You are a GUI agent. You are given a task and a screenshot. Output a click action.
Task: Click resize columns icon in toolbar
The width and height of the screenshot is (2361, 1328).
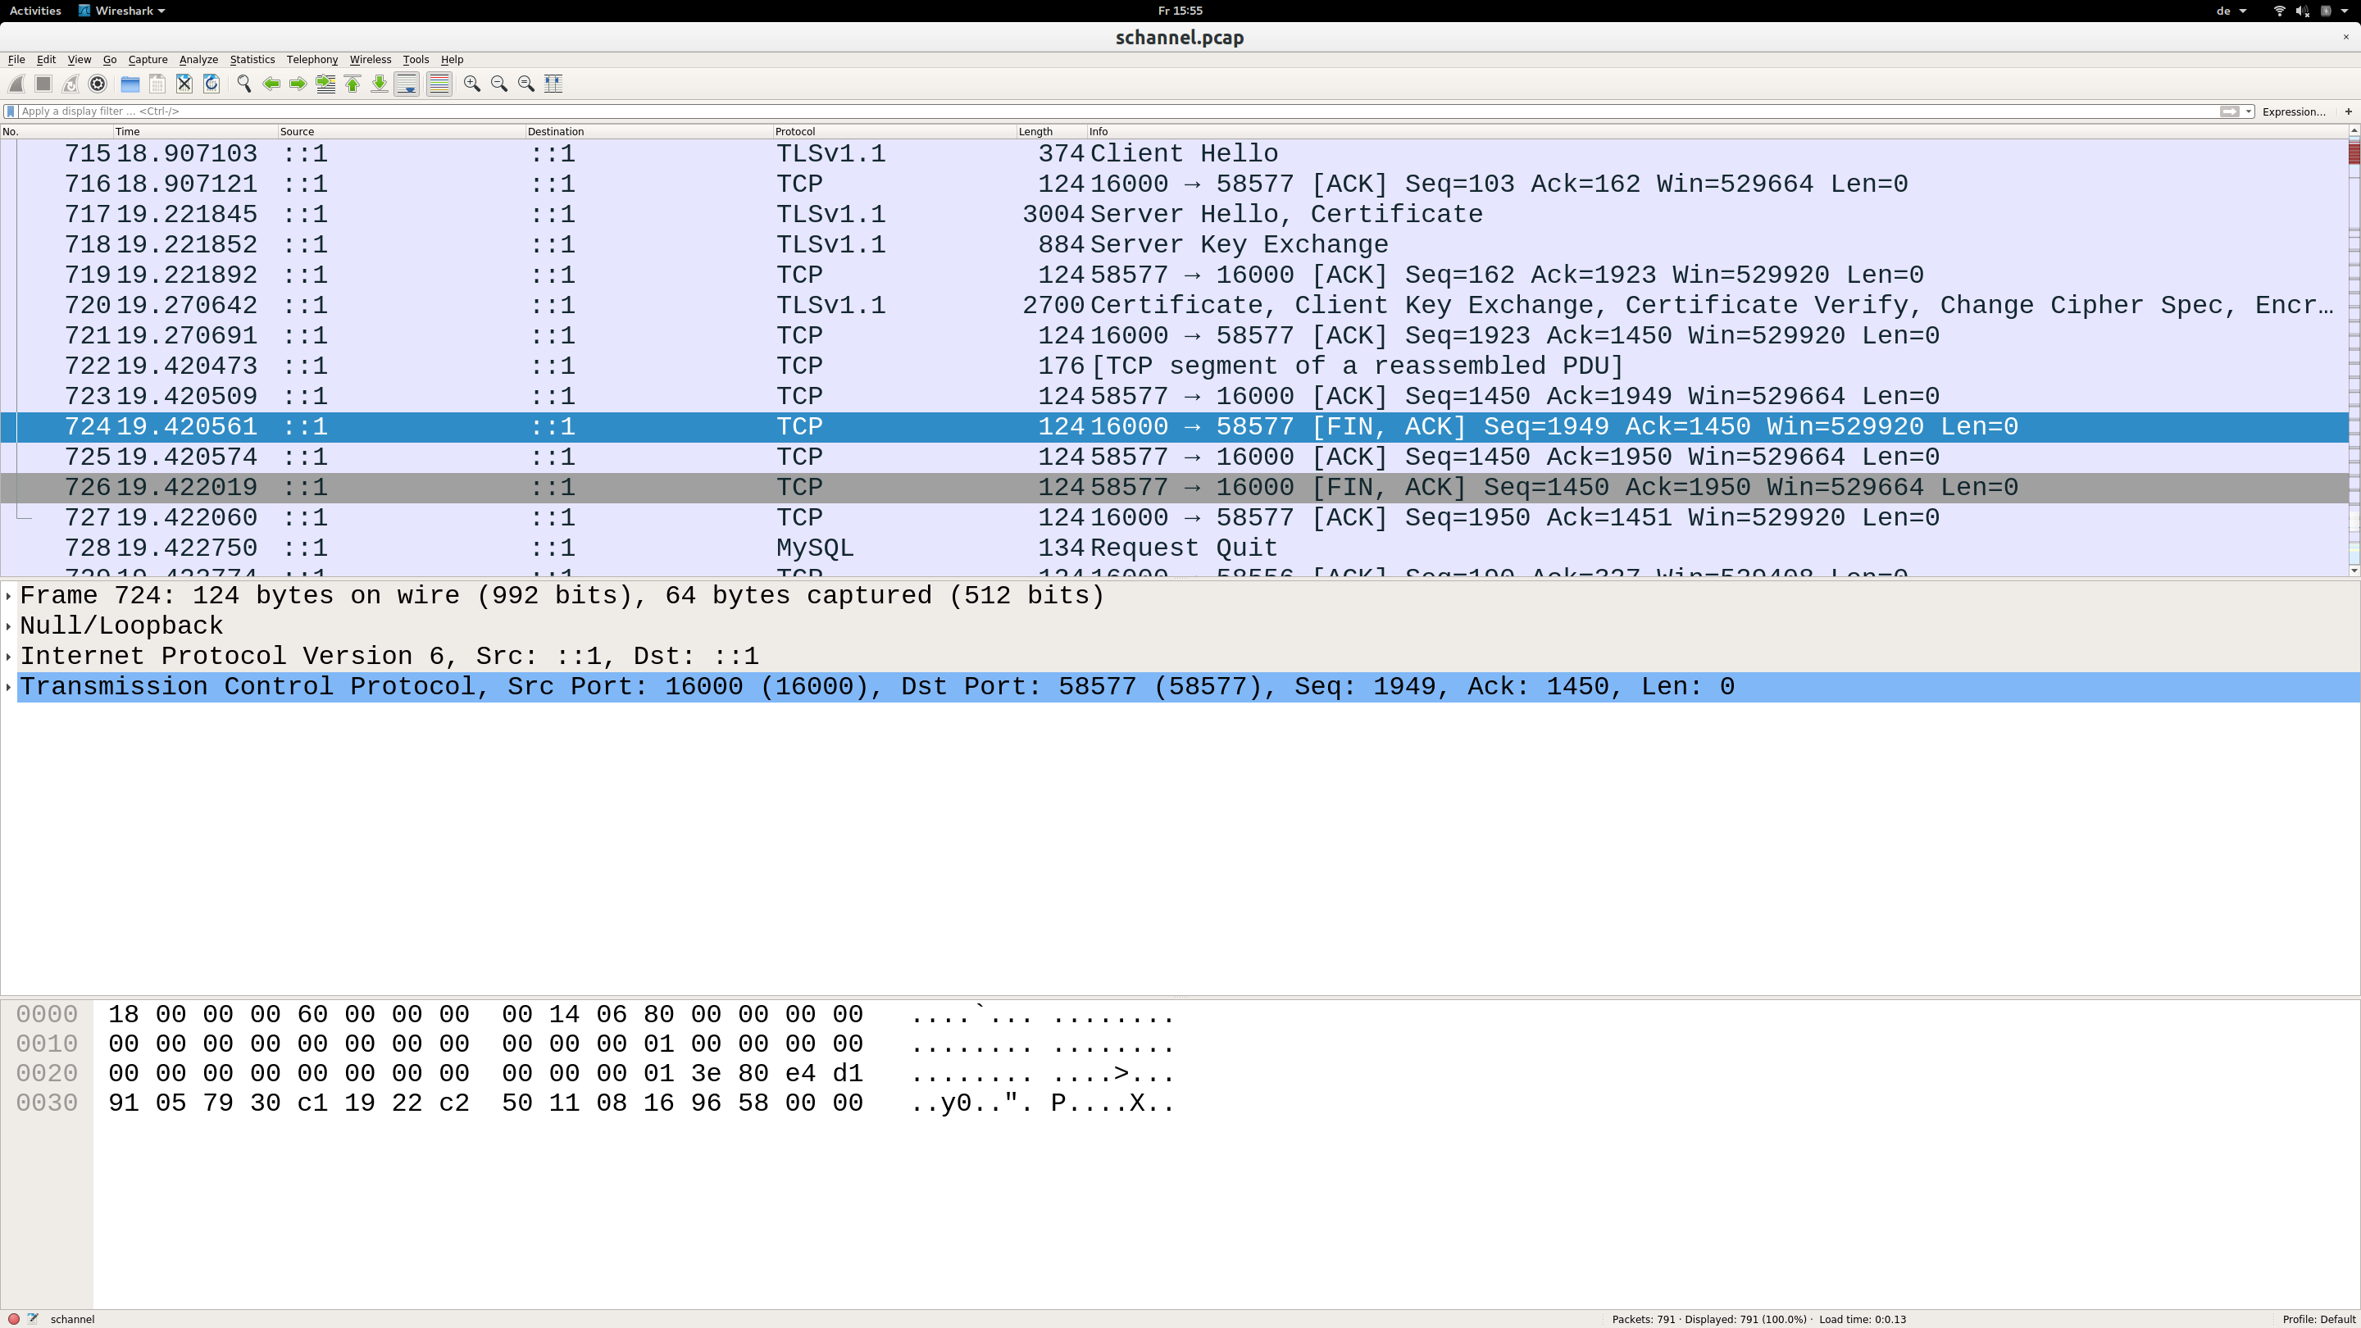click(x=553, y=84)
